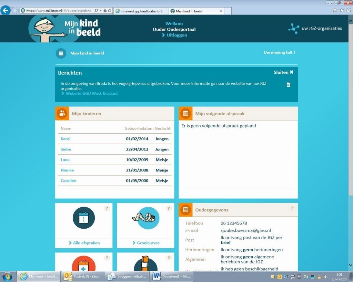Image resolution: width=353 pixels, height=282 pixels.
Task: Delete message using trash icon
Action: point(288,84)
